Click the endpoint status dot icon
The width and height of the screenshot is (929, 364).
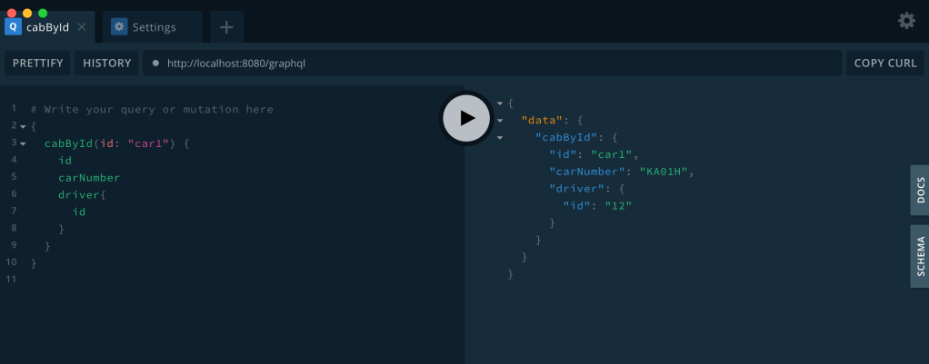pyautogui.click(x=156, y=64)
